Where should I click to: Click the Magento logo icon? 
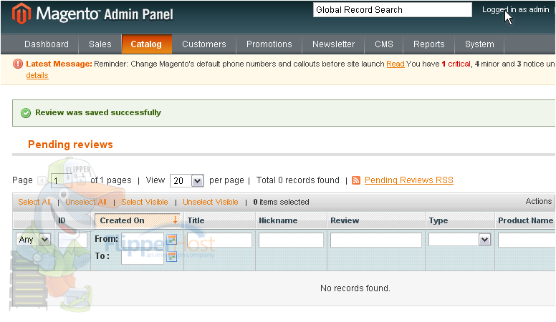(21, 14)
